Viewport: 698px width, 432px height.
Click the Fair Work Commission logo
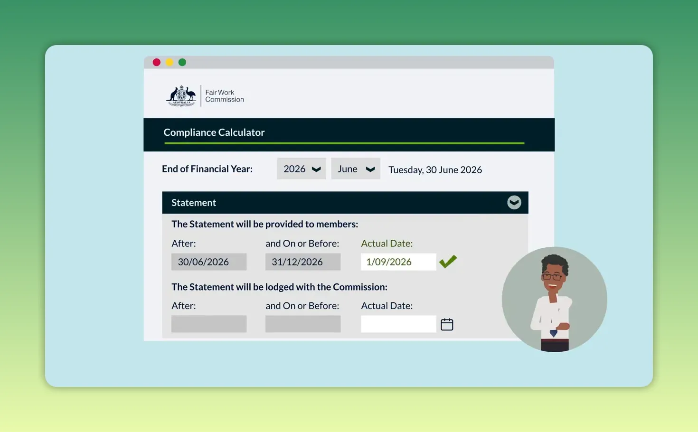pyautogui.click(x=205, y=96)
